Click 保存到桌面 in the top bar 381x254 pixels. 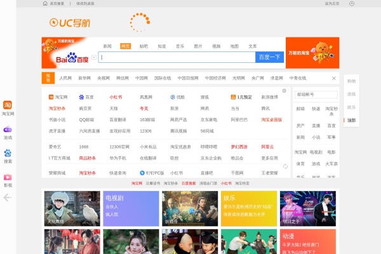pos(85,3)
